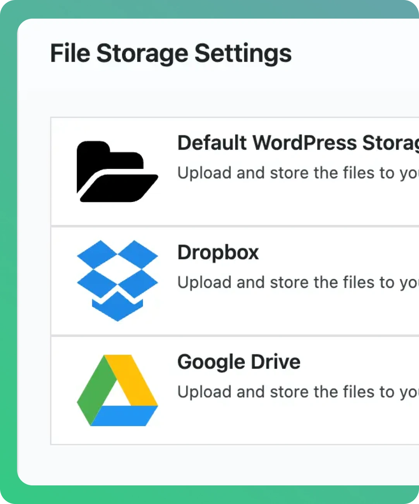
Task: Click the upload description under Google Drive
Action: coord(298,392)
